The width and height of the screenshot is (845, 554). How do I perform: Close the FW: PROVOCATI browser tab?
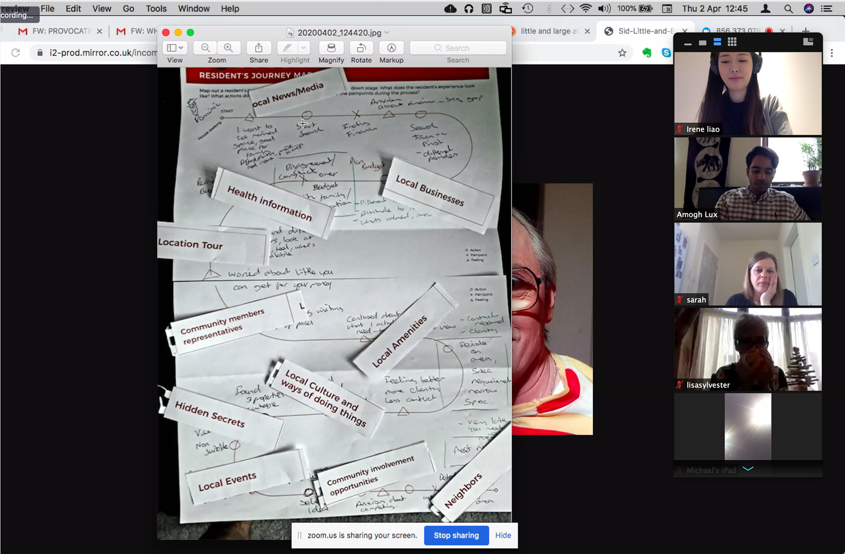pos(99,31)
